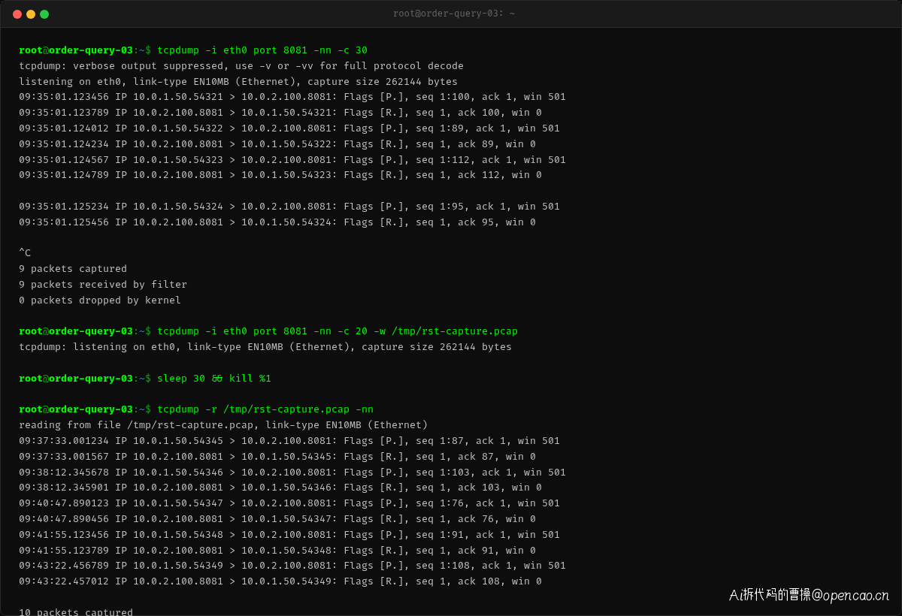Click the packet line timestamped 09:35:01.123789

(x=280, y=113)
